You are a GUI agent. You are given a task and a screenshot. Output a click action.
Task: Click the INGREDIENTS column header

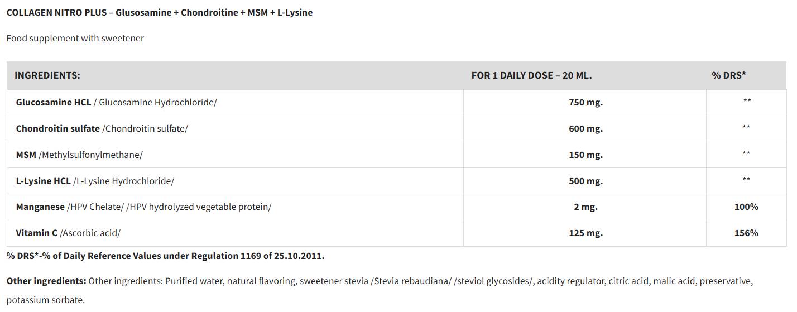coord(47,75)
